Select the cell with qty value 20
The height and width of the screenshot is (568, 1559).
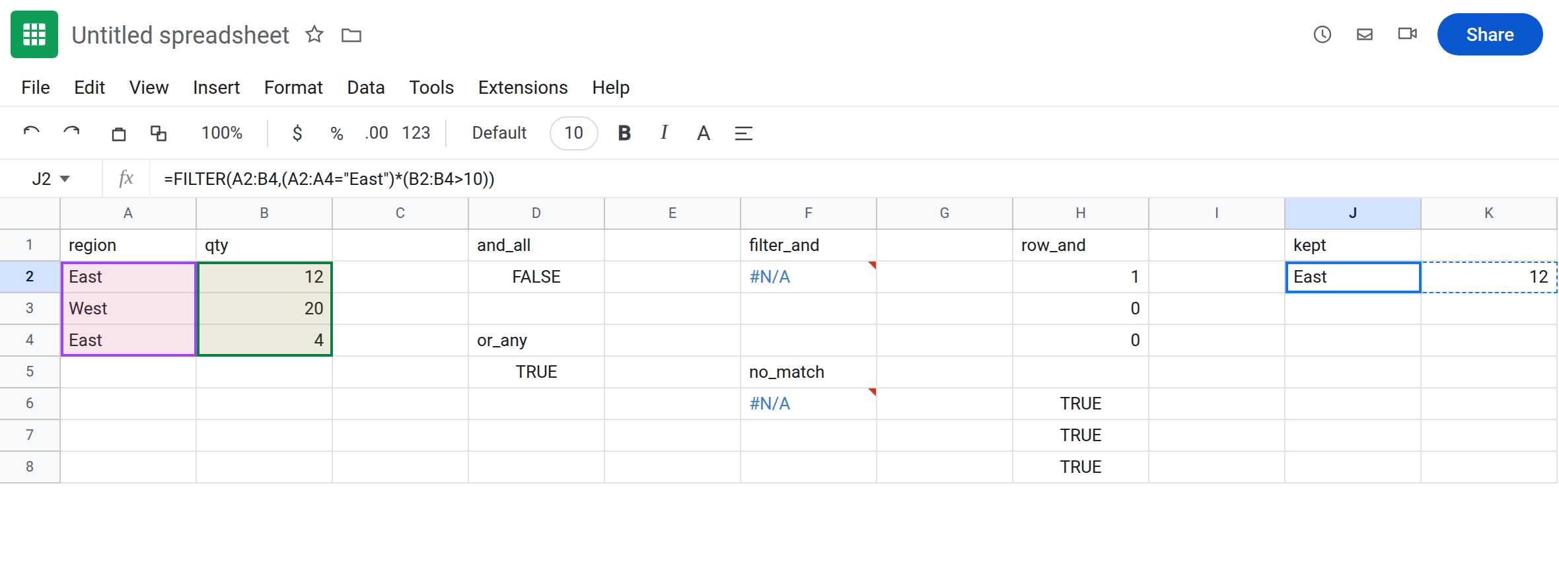click(x=264, y=308)
